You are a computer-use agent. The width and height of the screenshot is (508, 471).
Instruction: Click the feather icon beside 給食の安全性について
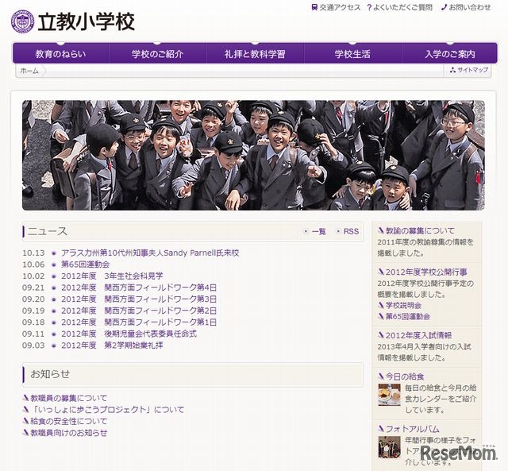(26, 421)
